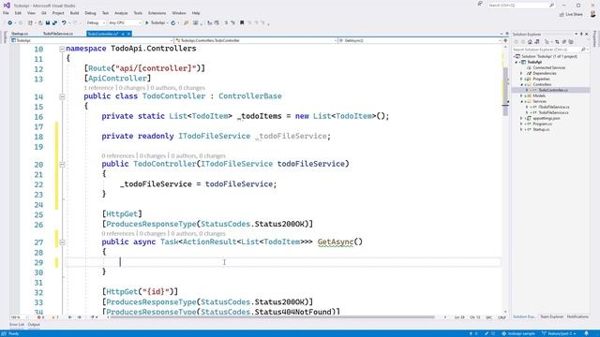Select appsettings.json in Solution Explorer
The width and height of the screenshot is (600, 337).
(546, 118)
